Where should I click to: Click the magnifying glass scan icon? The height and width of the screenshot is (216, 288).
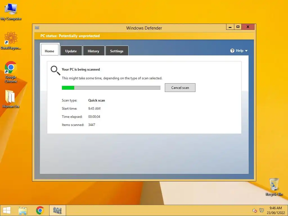tap(55, 71)
